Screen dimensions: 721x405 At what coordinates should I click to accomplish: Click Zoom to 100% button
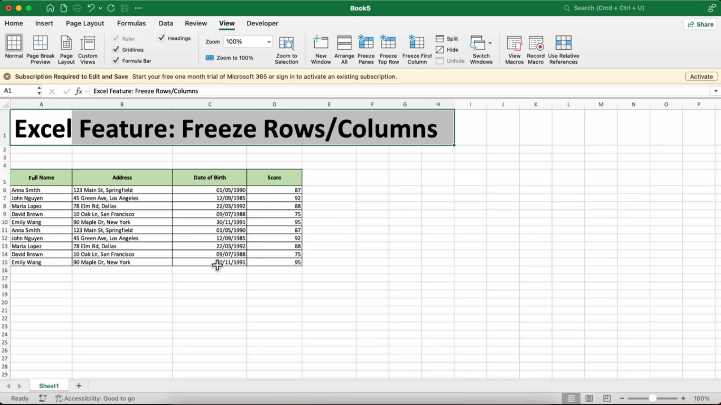point(229,58)
